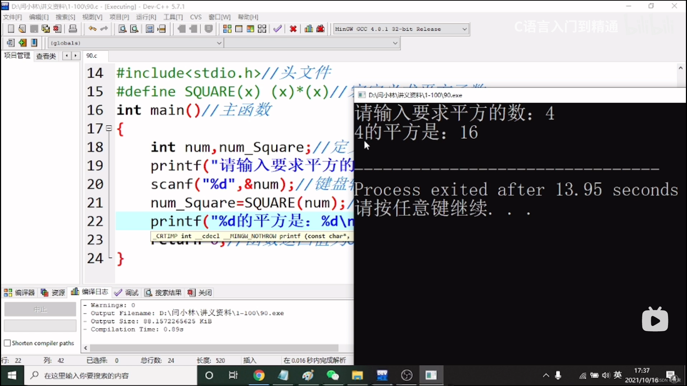687x386 pixels.
Task: Collapse the code block at line 17
Action: click(x=109, y=128)
